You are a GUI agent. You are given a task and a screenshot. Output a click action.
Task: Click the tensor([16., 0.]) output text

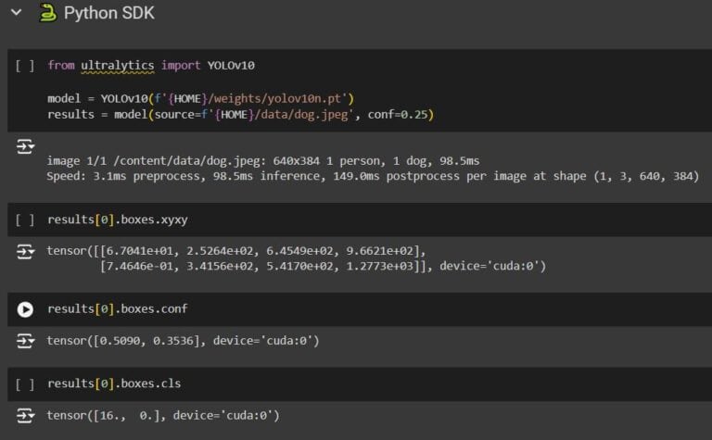[162, 416]
